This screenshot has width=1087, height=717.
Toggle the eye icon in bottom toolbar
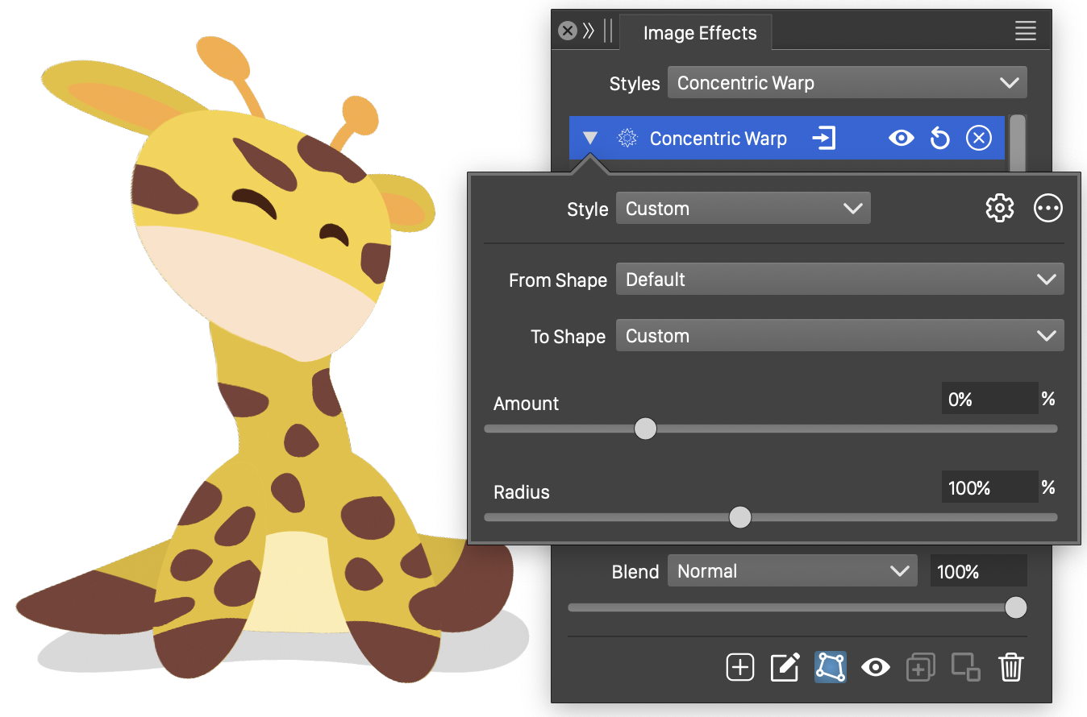click(x=875, y=667)
